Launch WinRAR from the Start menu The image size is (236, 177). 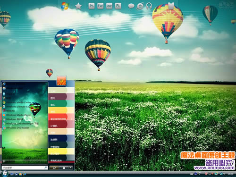8,111
